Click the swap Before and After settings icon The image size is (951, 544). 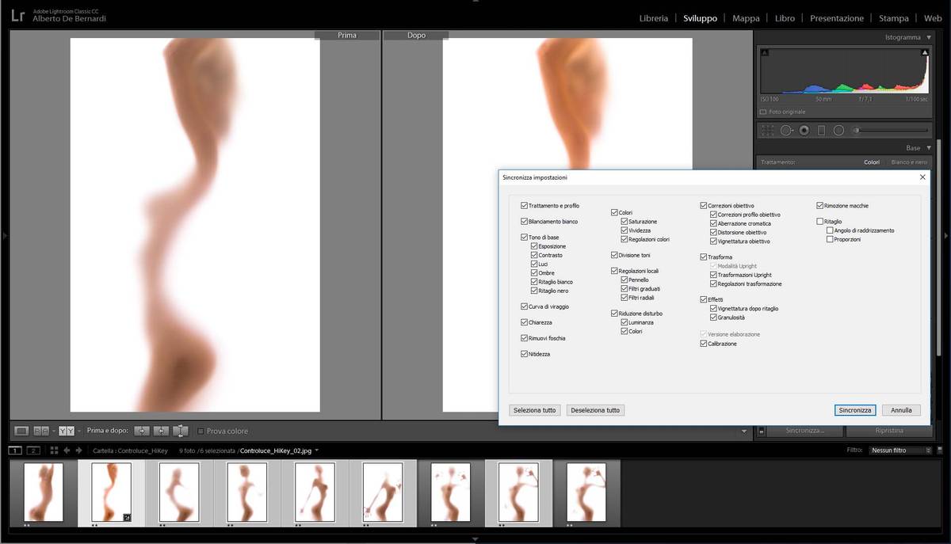(x=181, y=431)
